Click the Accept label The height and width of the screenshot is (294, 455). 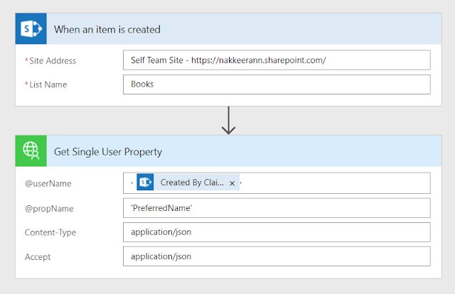coord(38,257)
